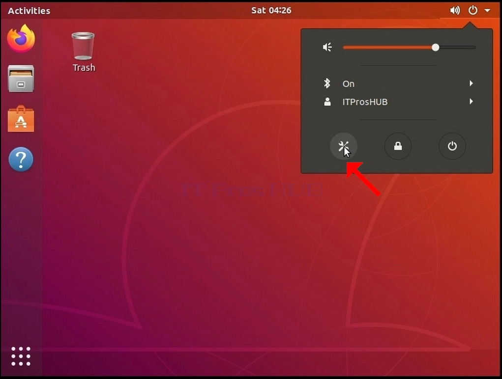This screenshot has width=502, height=379.
Task: Click the volume slider handle
Action: 435,47
